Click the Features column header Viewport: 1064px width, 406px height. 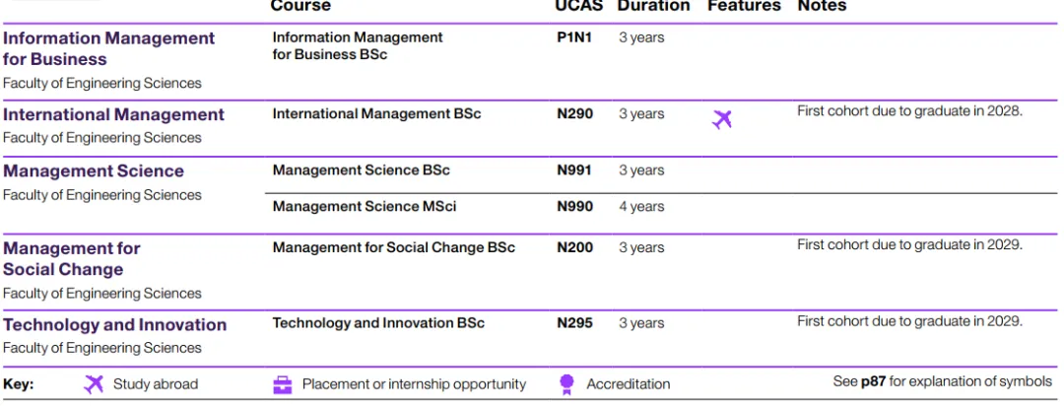coord(744,6)
